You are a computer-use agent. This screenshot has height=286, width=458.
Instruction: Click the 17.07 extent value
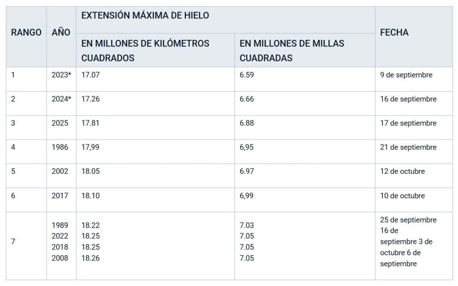click(90, 75)
